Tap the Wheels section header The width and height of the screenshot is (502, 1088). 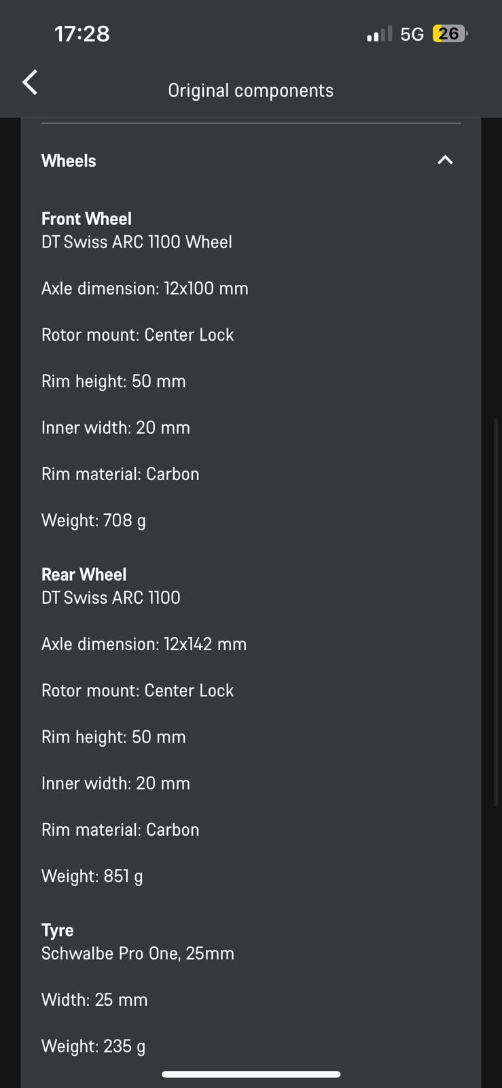click(69, 160)
